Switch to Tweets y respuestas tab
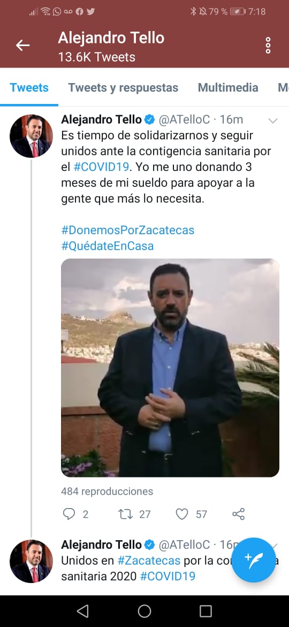This screenshot has height=627, width=289. pos(123,87)
